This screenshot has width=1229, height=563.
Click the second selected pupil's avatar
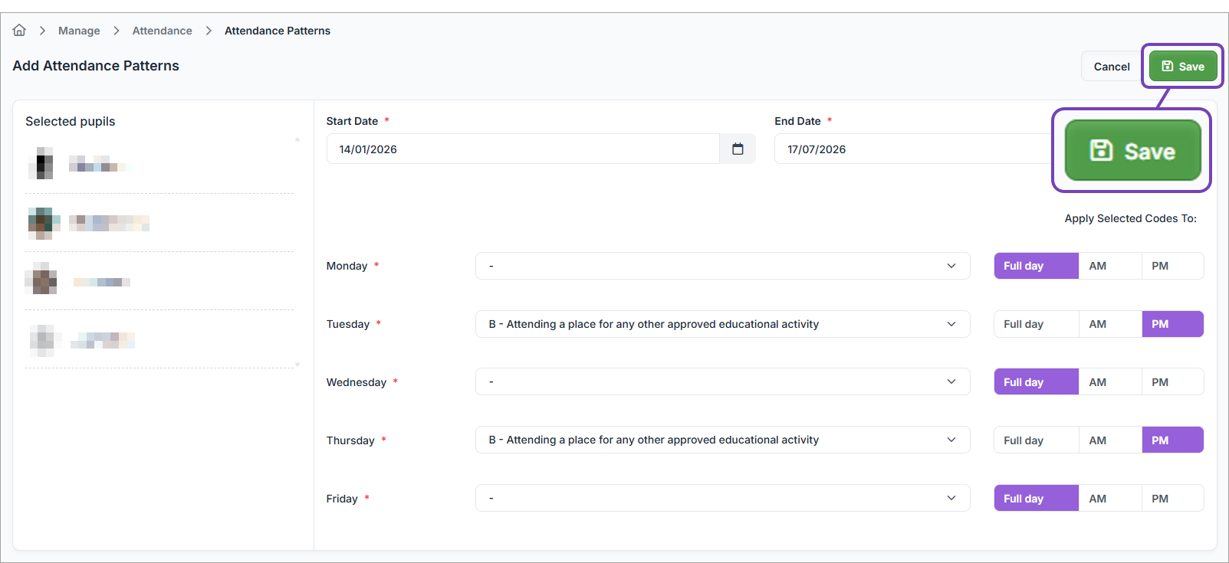[44, 222]
